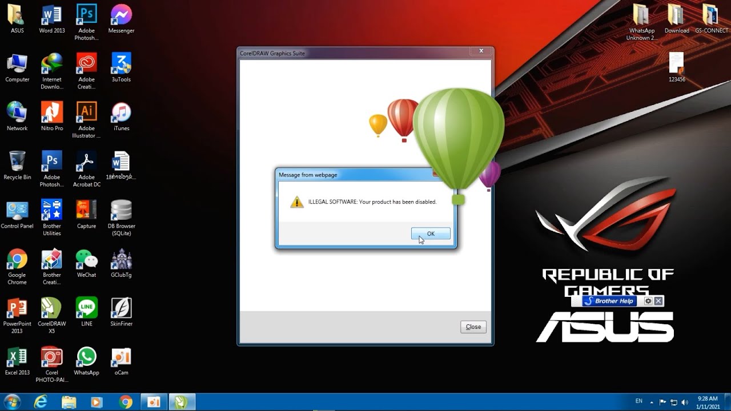Select the Word document beside Acrobat DC
Screen dimensions: 731x411
[x=121, y=166]
